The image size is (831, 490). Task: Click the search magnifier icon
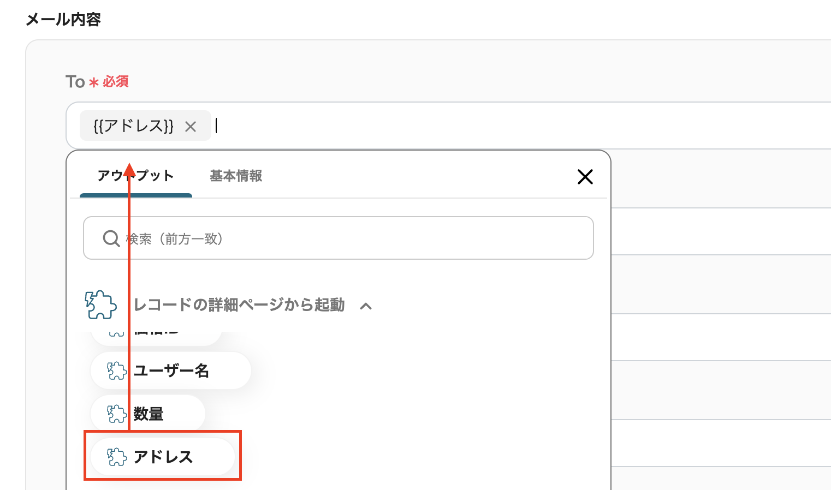pos(111,238)
